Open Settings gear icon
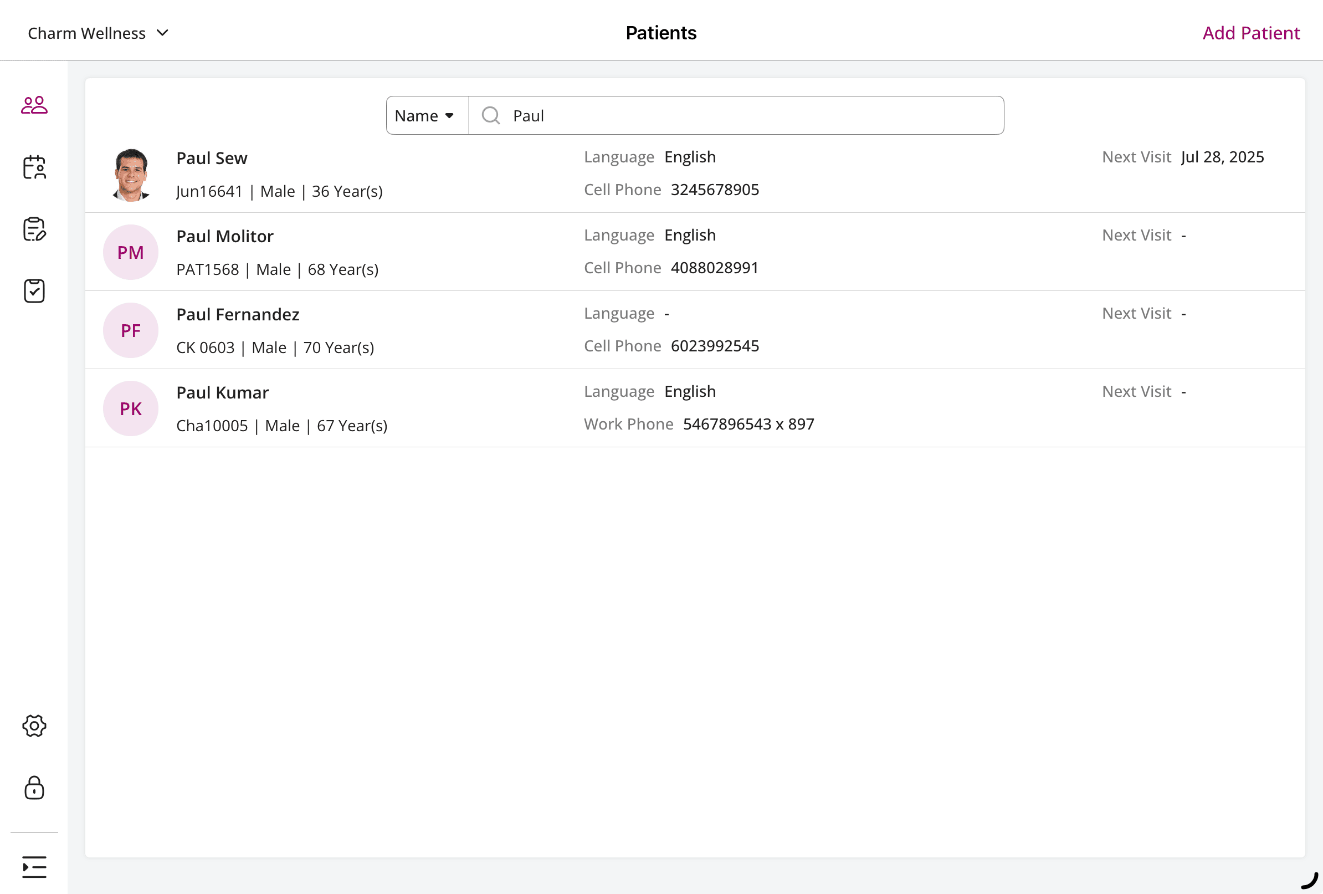The width and height of the screenshot is (1323, 894). coord(34,726)
